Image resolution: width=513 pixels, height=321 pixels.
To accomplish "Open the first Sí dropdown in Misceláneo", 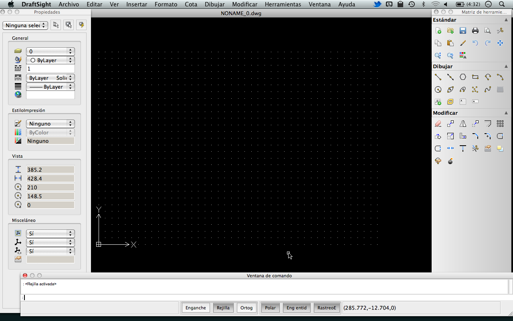I will pos(50,234).
